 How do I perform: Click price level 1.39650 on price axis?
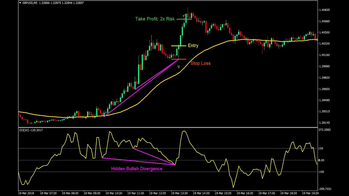point(324,89)
